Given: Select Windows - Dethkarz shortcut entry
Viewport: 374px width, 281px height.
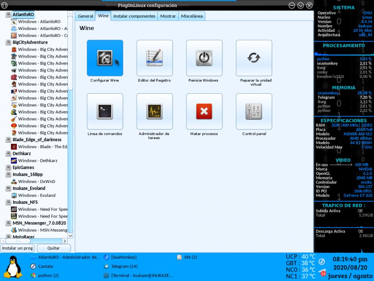Looking at the screenshot, I should pyautogui.click(x=37, y=161).
